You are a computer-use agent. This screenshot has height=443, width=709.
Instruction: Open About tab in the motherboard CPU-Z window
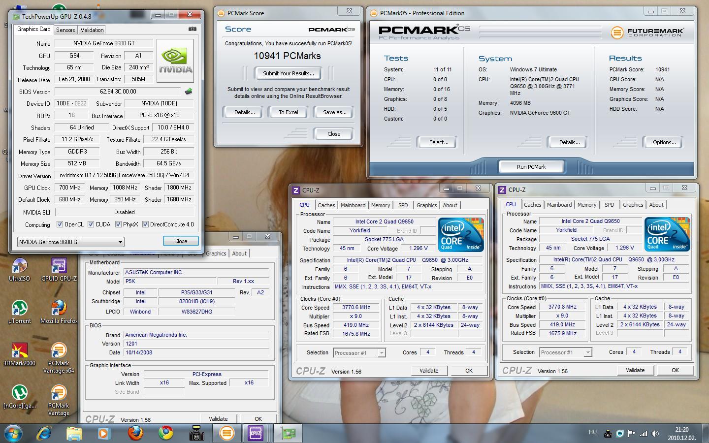(x=239, y=253)
